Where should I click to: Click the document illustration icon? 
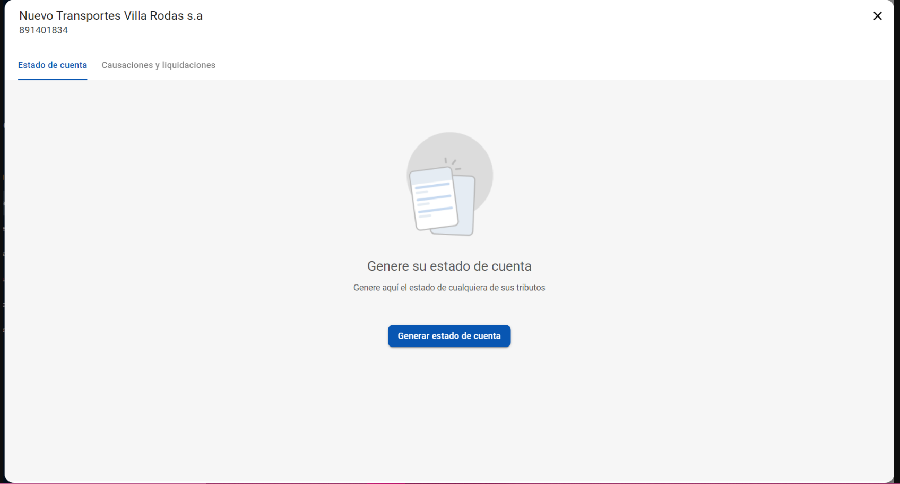coord(449,184)
